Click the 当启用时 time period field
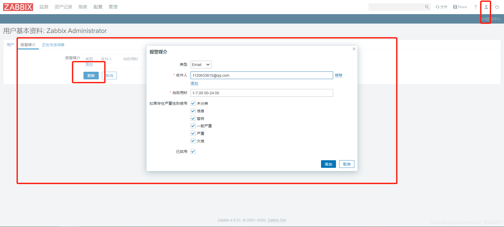504x227 pixels. (262, 93)
